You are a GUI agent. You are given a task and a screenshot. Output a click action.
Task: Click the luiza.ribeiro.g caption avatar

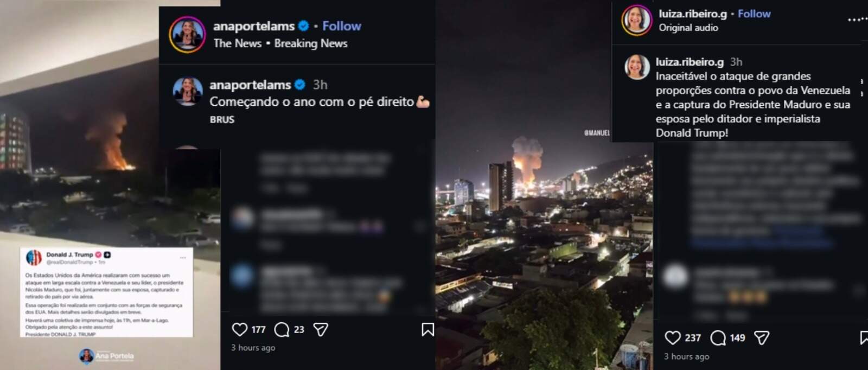point(636,67)
